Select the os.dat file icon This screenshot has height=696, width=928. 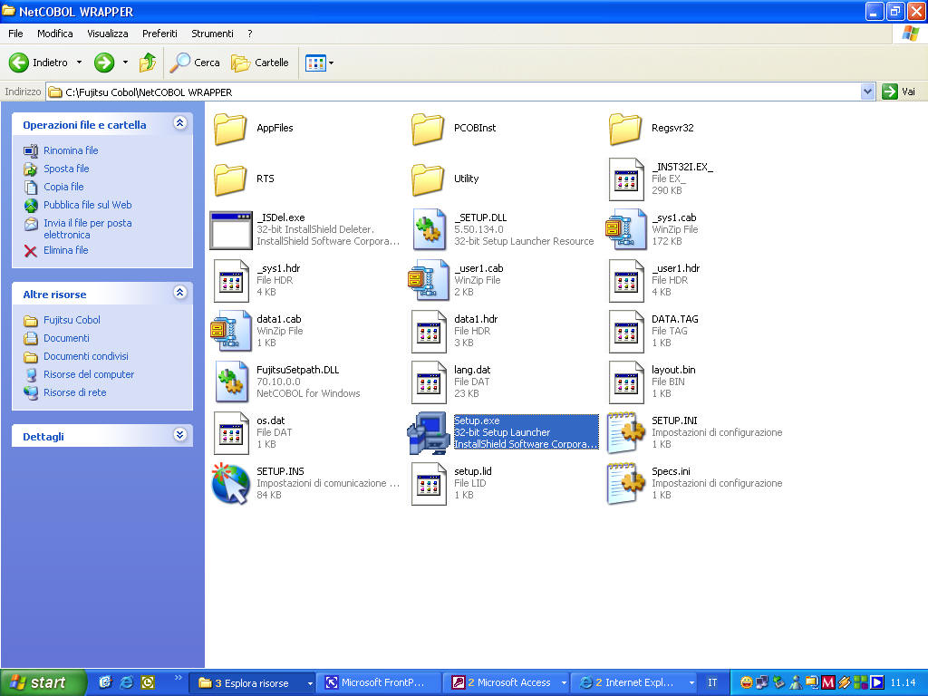point(231,434)
